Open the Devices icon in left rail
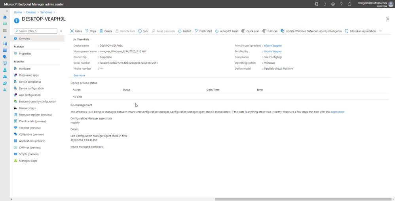395x201 pixels. click(5, 44)
